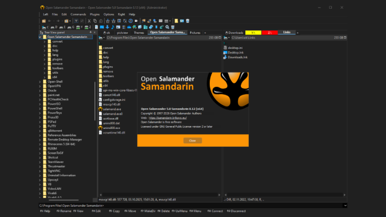This screenshot has height=217, width=386.
Task: Click the Forward arrow in the top toolbar
Action: tap(58, 21)
